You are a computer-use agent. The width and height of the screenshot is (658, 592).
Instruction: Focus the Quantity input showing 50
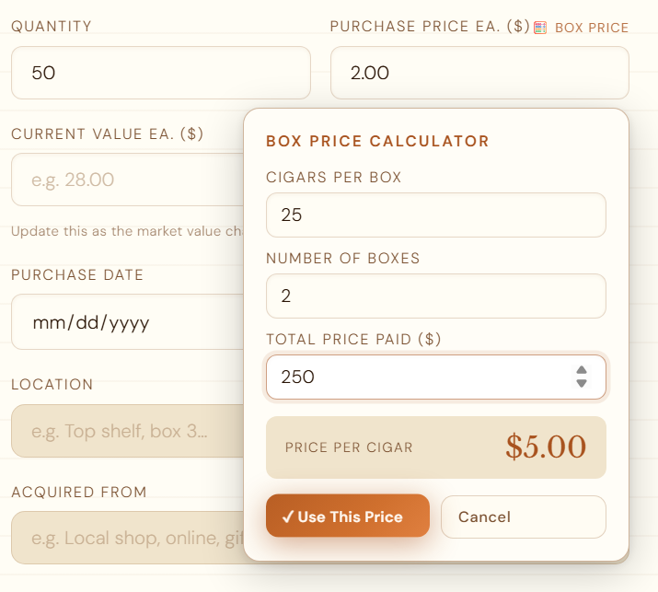click(x=160, y=73)
